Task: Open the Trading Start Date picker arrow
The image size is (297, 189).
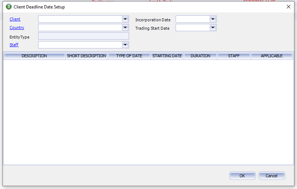Action: click(213, 28)
